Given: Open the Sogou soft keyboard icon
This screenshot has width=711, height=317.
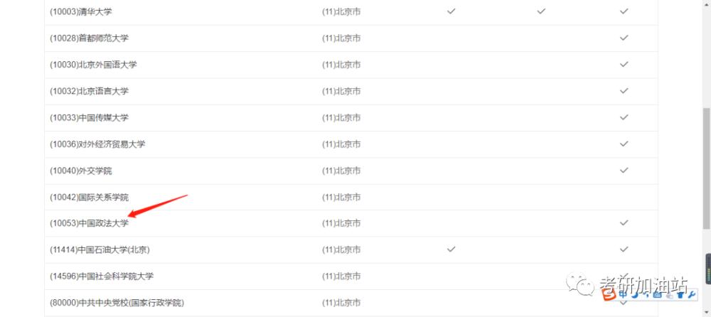Looking at the screenshot, I should [x=657, y=295].
